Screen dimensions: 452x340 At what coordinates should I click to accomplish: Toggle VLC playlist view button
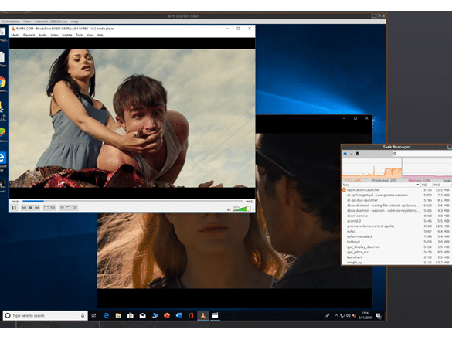[x=62, y=208]
